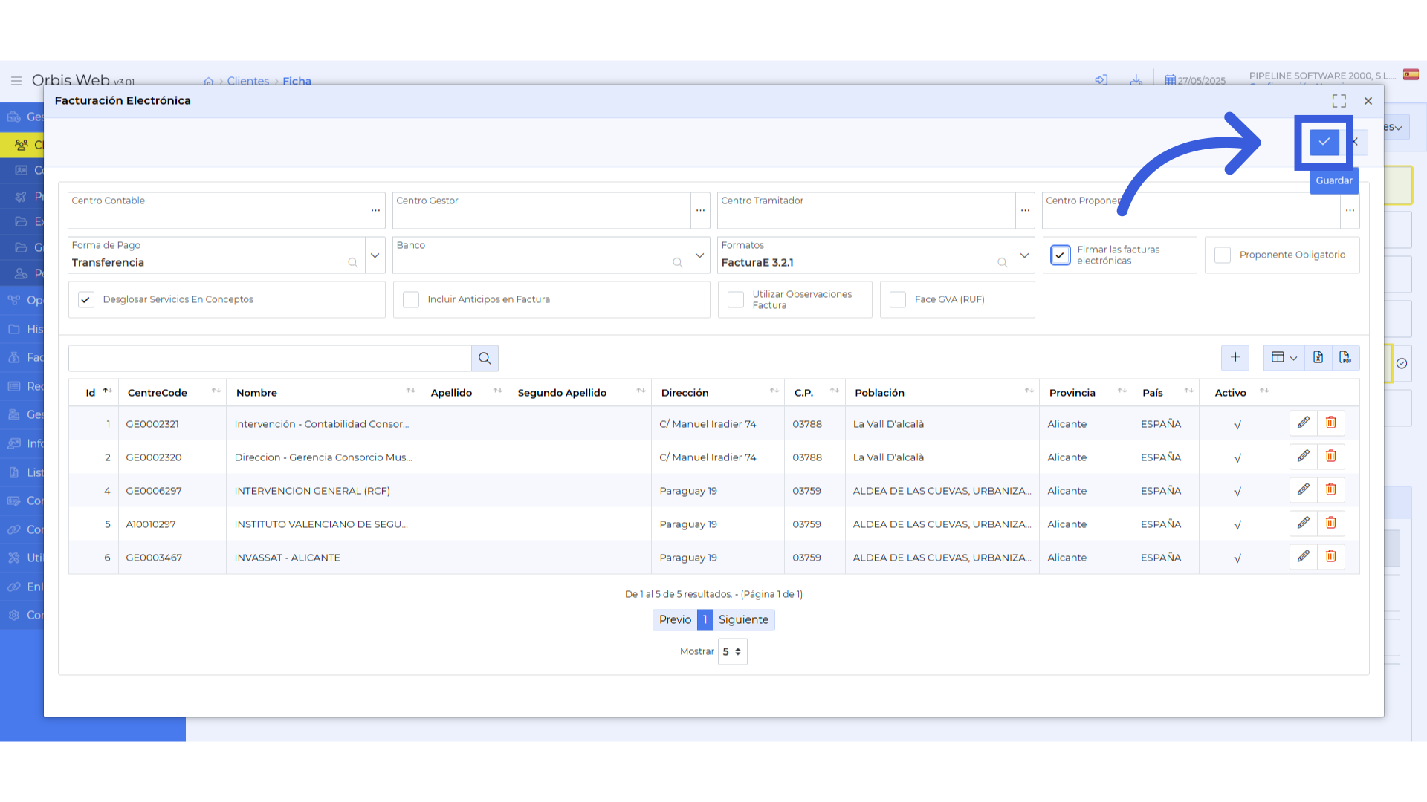Viewport: 1427px width, 802px height.
Task: Go to home breadcrumb icon
Action: point(209,82)
